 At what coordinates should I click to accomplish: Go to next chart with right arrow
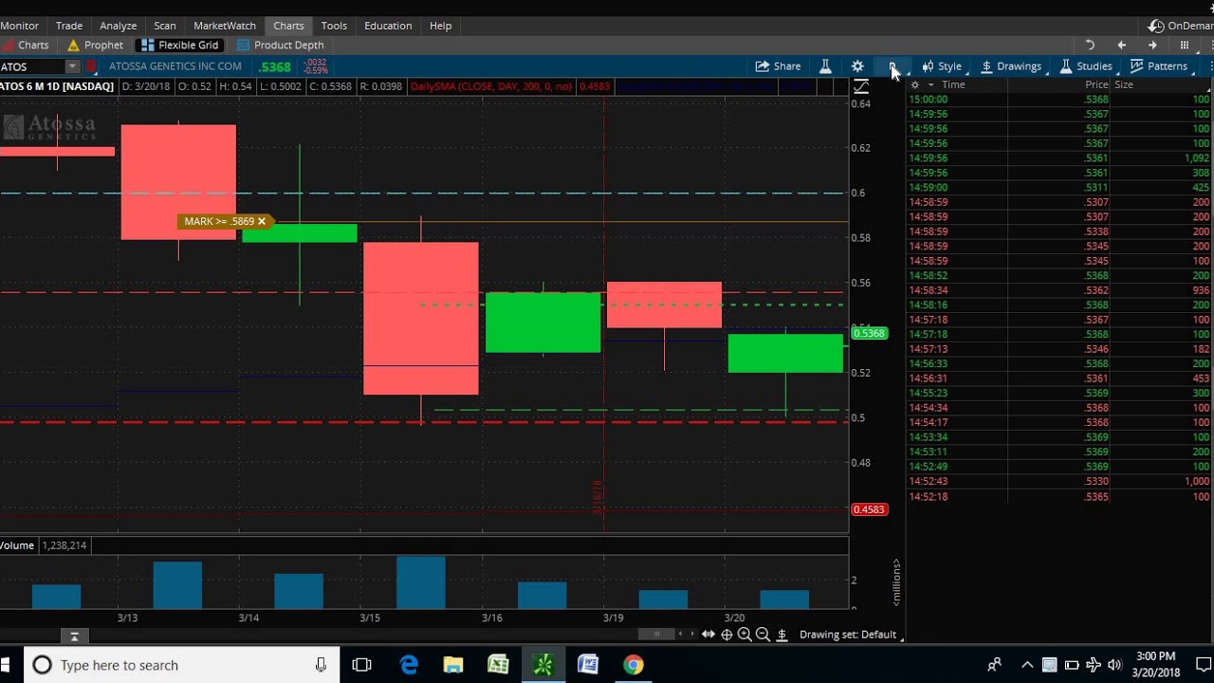pos(1152,45)
